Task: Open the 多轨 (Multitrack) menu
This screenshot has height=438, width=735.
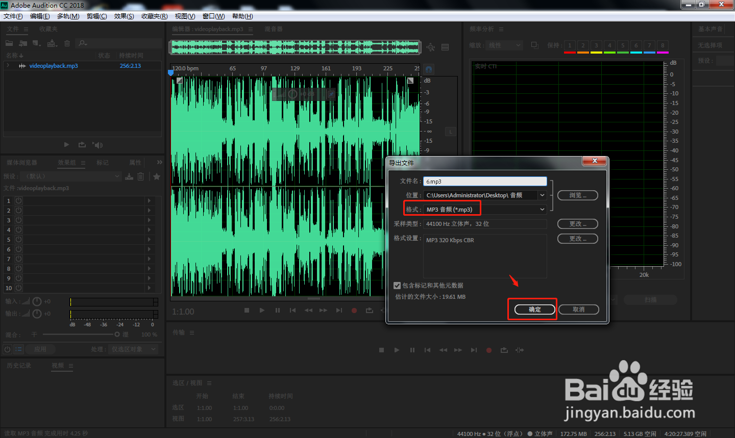Action: pyautogui.click(x=68, y=16)
